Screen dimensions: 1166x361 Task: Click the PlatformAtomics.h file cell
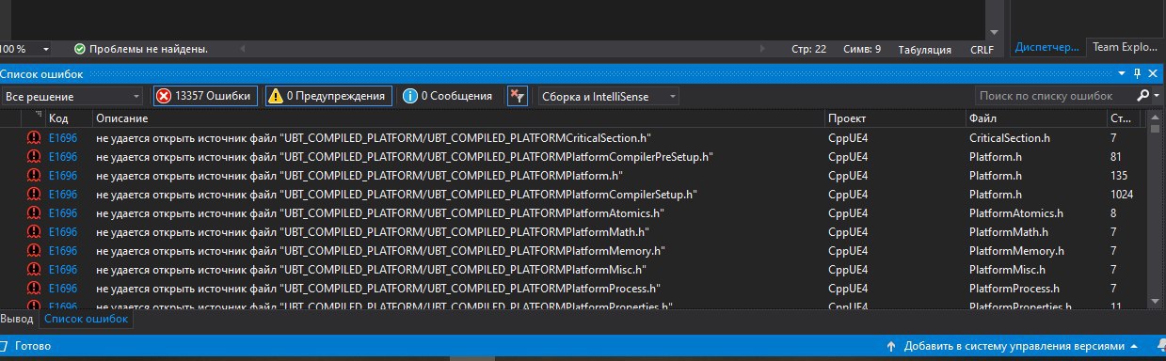coord(1015,213)
